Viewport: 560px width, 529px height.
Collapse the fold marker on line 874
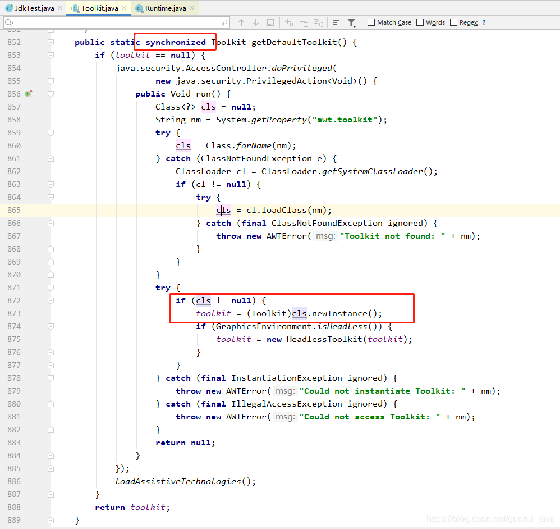51,326
